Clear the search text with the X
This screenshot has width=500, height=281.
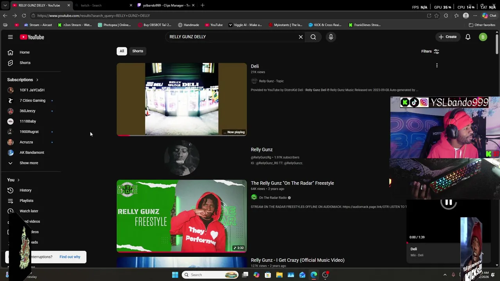click(301, 37)
